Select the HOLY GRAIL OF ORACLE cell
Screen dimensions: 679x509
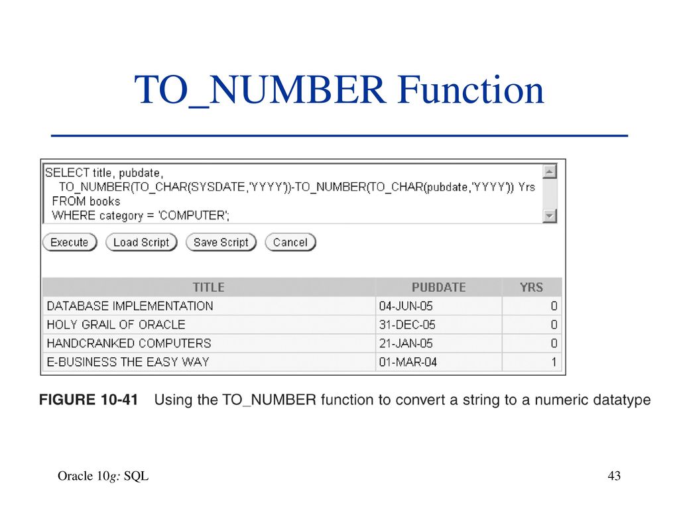[209, 325]
